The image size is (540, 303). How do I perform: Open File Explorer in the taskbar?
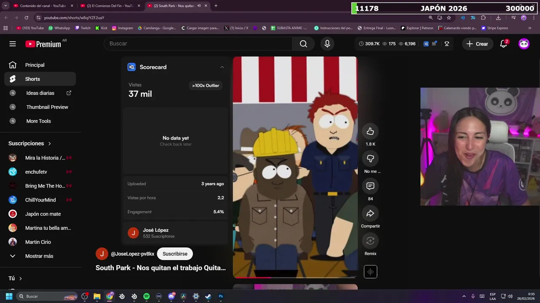tap(97, 296)
